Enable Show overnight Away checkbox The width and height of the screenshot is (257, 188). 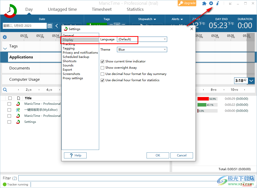tap(102, 68)
